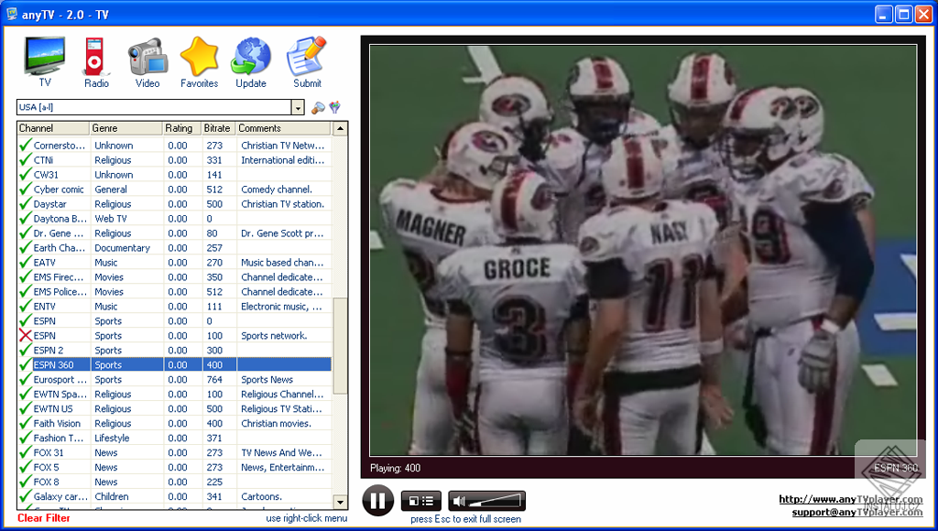938x531 pixels.
Task: Select the EWTN Spa... channel row
Action: pos(175,394)
